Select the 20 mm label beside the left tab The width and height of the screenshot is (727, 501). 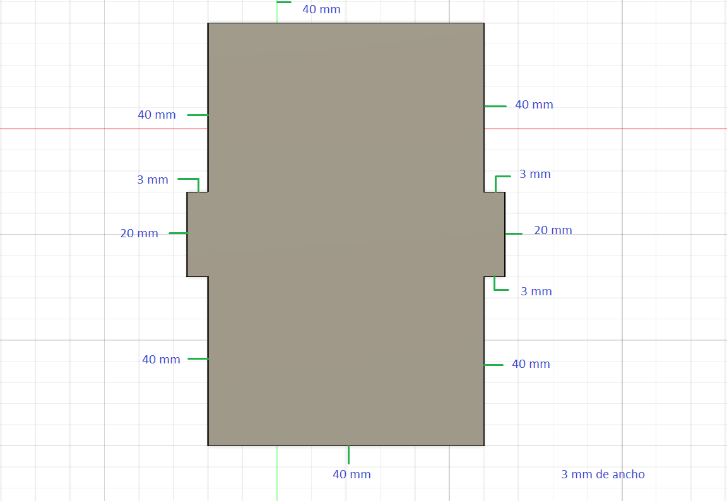coord(139,233)
